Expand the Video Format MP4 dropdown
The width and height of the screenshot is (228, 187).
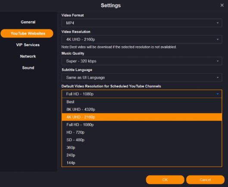tap(142, 23)
